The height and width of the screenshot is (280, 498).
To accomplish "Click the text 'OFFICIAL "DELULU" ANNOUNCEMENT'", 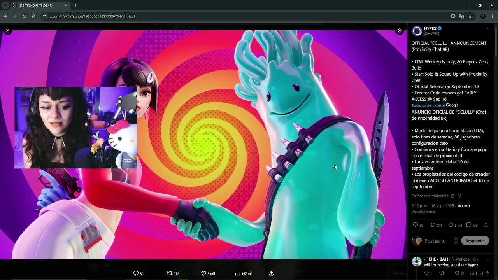I will tap(449, 43).
